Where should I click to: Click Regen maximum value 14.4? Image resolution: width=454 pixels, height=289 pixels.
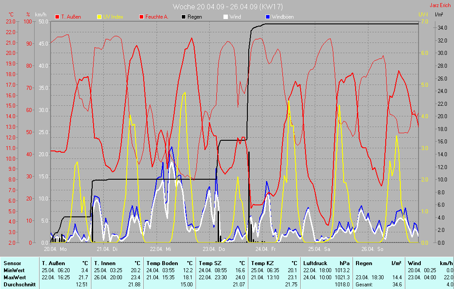[397, 277]
